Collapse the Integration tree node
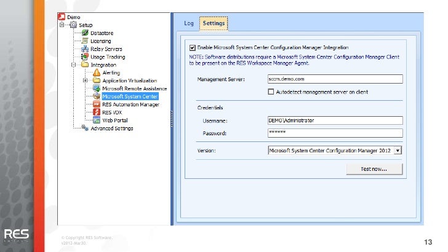 tap(73, 65)
